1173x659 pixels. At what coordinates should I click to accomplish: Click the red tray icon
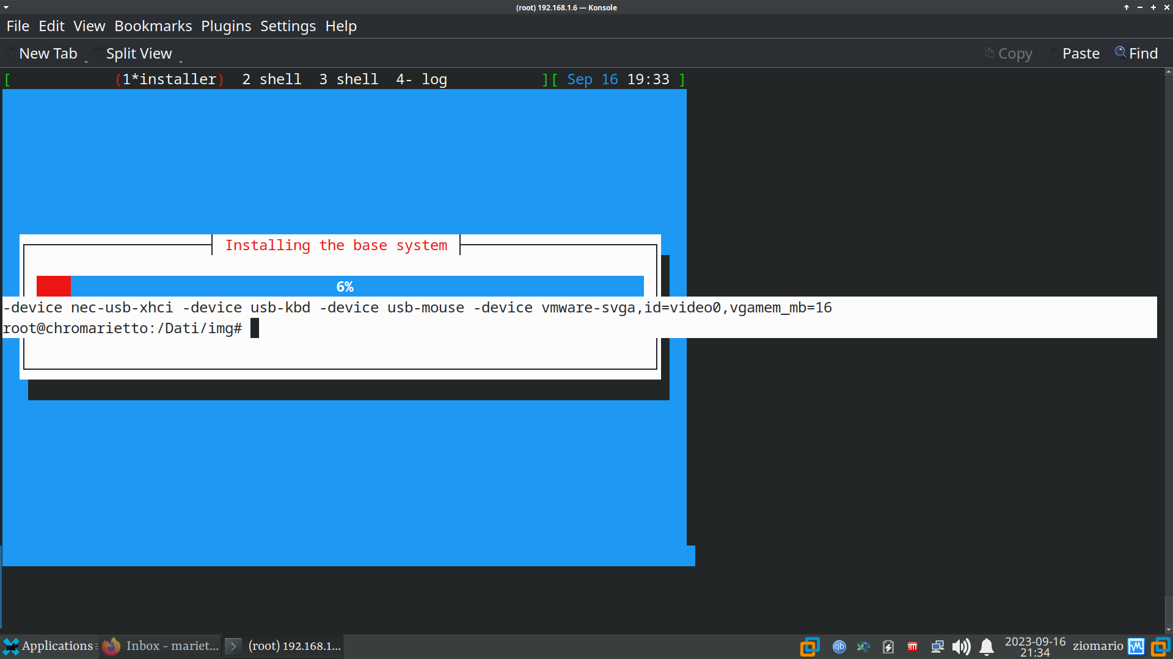tap(912, 647)
